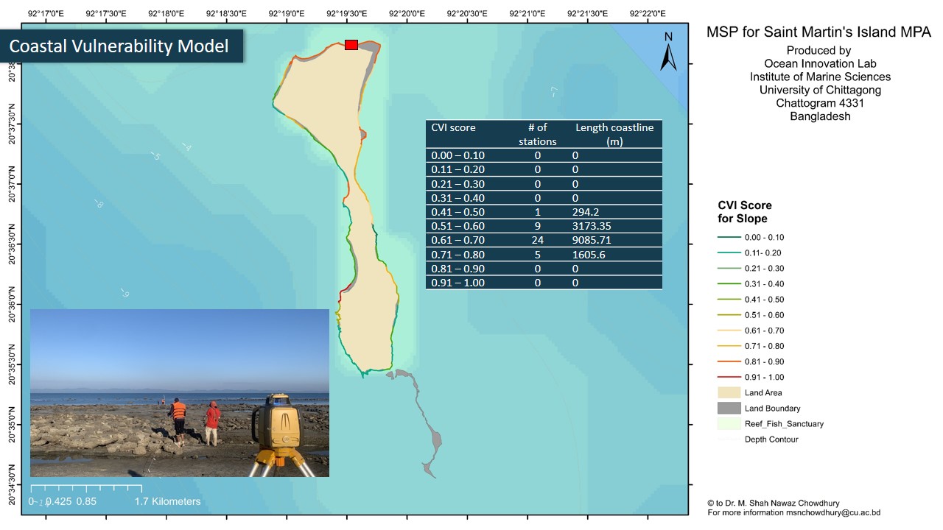Click the person in the orange life vest
Viewport: 943px width, 530px height.
coord(178,420)
